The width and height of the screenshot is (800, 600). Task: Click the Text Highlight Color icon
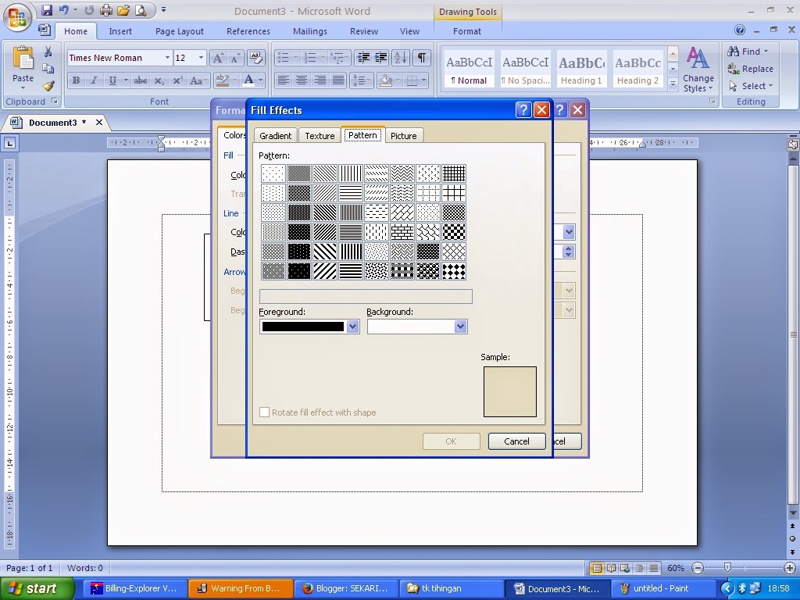click(222, 80)
